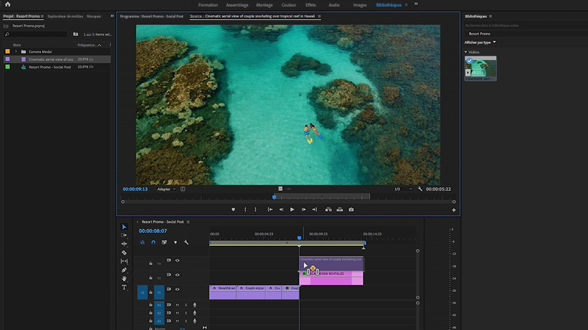This screenshot has height=330, width=588.
Task: Open the Adapter zoom level dropdown
Action: point(167,189)
